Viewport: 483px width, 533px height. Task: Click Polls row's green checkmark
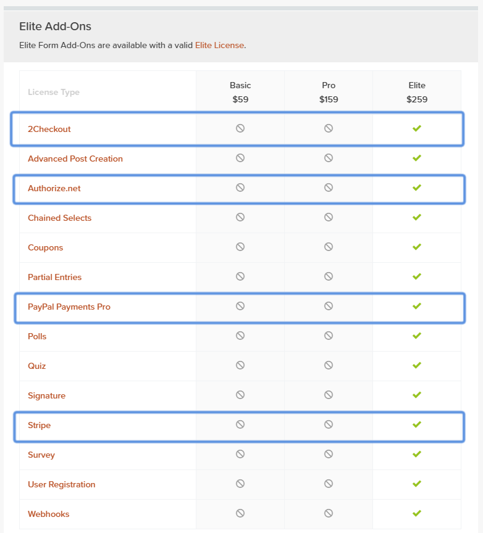pos(417,336)
